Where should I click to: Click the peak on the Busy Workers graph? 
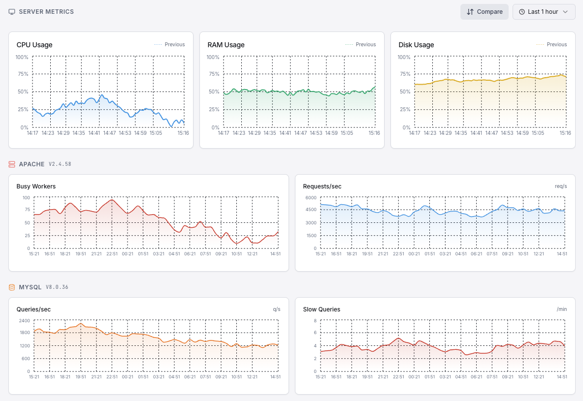[x=111, y=200]
